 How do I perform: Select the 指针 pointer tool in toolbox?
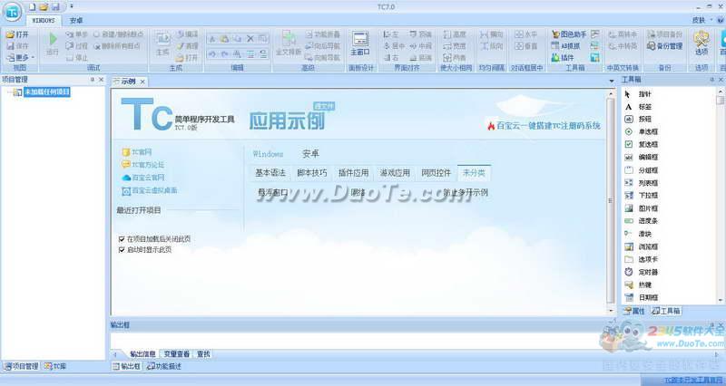pyautogui.click(x=643, y=93)
